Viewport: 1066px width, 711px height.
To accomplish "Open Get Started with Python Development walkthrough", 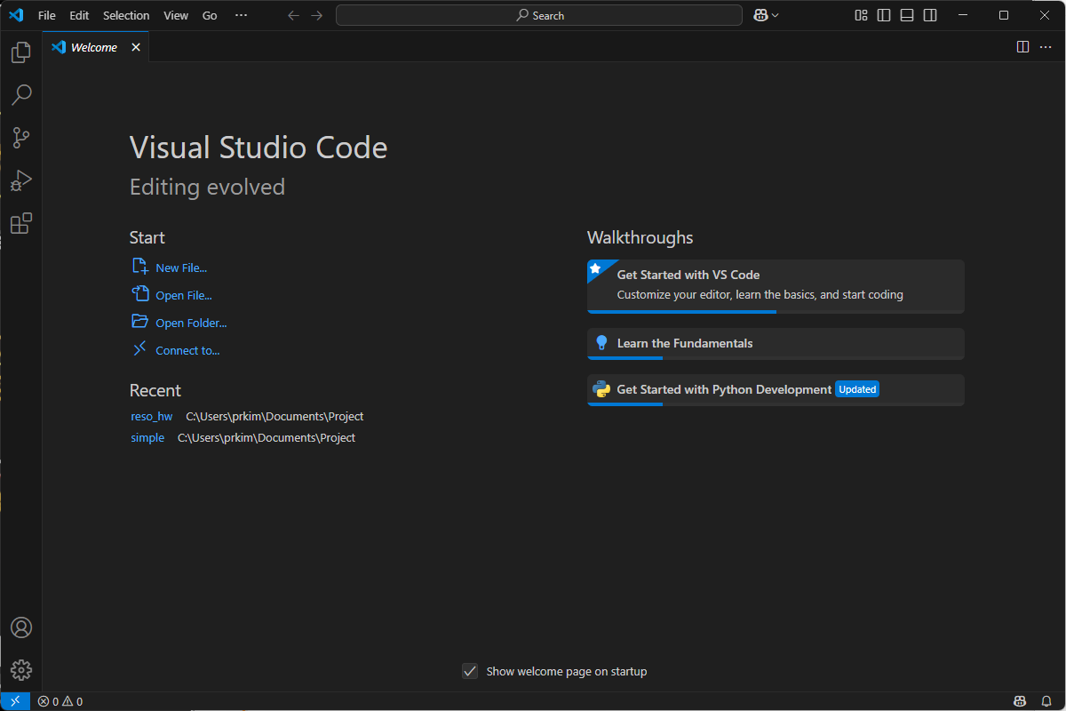I will click(776, 390).
